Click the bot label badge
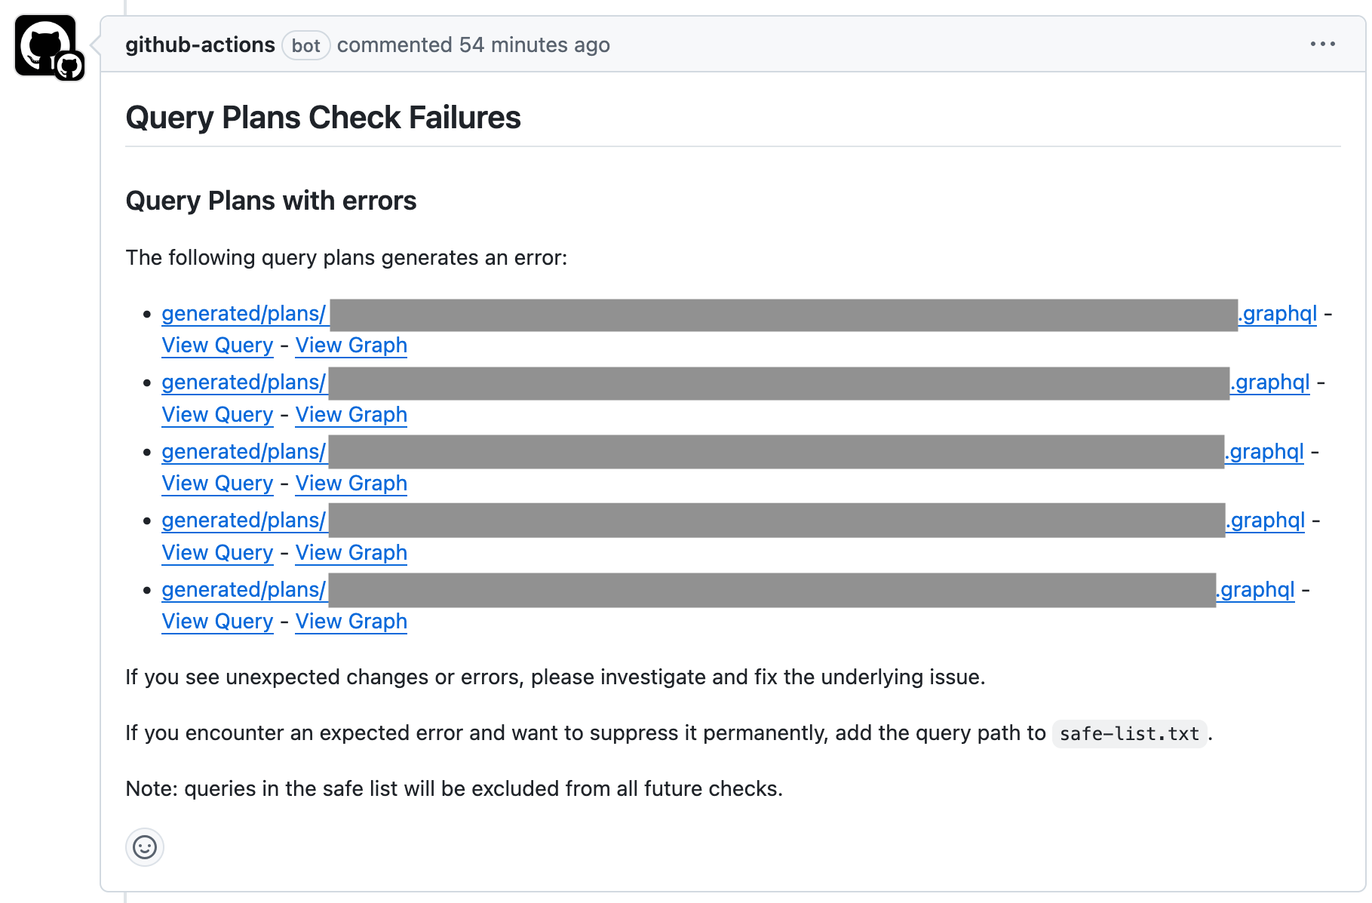This screenshot has height=903, width=1372. 305,46
